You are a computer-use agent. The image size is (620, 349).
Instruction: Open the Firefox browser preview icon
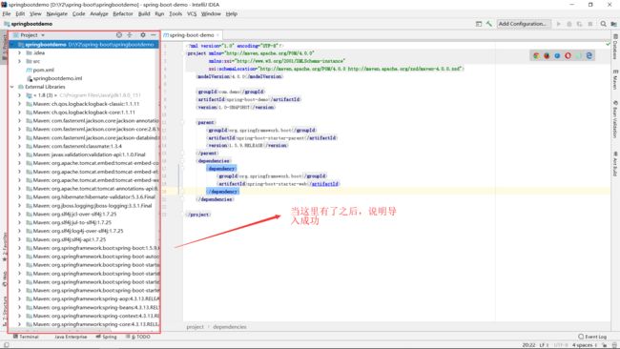pyautogui.click(x=547, y=55)
